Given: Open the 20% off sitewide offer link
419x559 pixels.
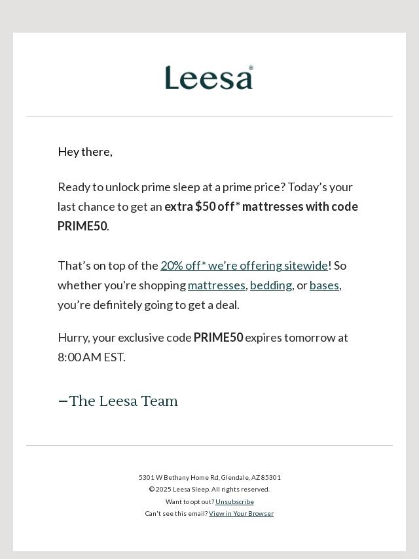Looking at the screenshot, I should 244,266.
